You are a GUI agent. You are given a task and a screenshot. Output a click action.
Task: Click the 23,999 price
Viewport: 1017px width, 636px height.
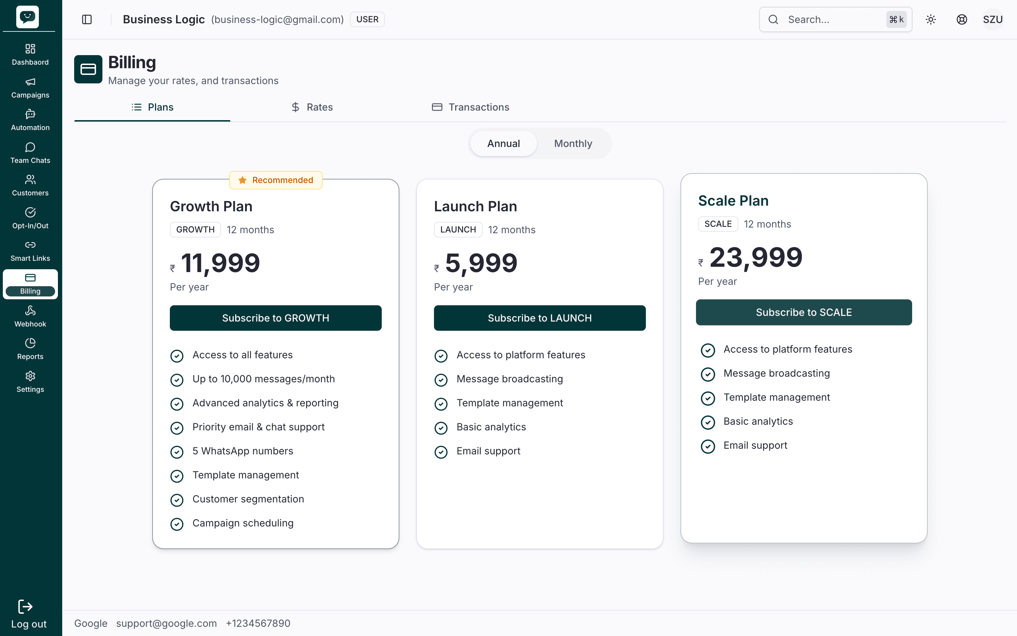tap(756, 258)
